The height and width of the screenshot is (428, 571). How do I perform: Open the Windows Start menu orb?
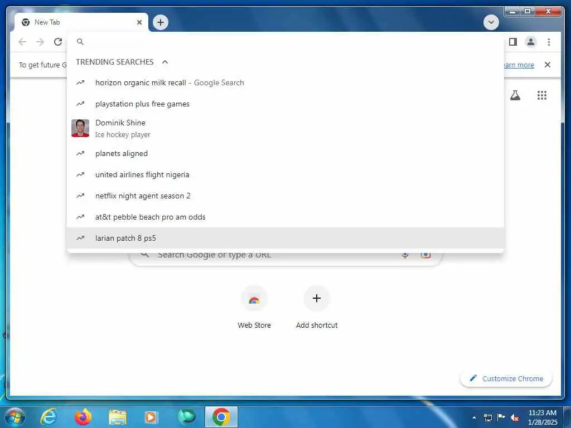click(15, 417)
